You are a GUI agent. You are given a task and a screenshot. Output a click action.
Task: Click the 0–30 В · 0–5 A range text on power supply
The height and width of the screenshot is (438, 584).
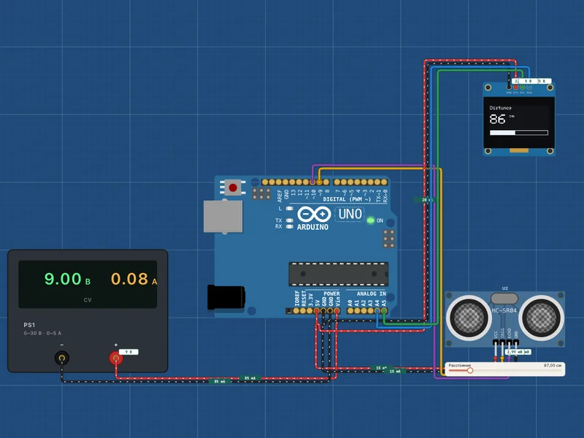[42, 333]
